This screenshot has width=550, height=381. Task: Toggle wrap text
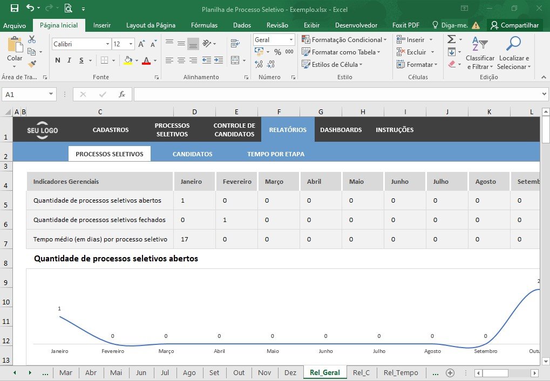coord(235,44)
